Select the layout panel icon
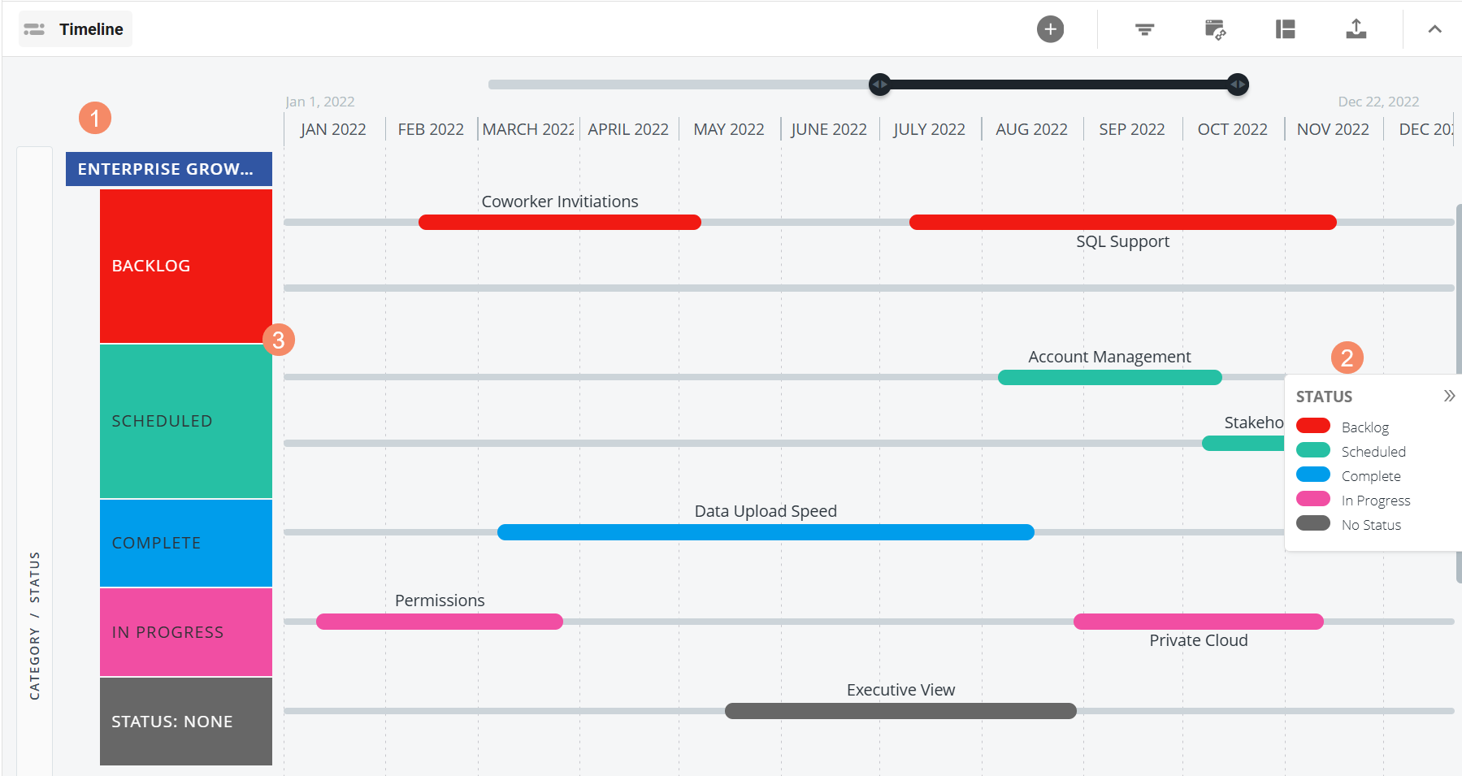 [1286, 28]
